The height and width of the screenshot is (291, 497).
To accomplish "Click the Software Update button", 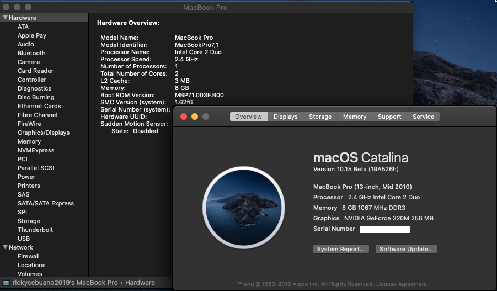I will click(x=407, y=249).
